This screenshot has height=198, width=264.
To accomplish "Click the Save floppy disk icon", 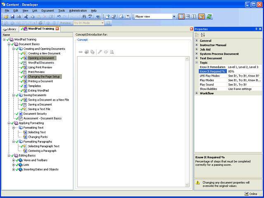I will [12, 16].
